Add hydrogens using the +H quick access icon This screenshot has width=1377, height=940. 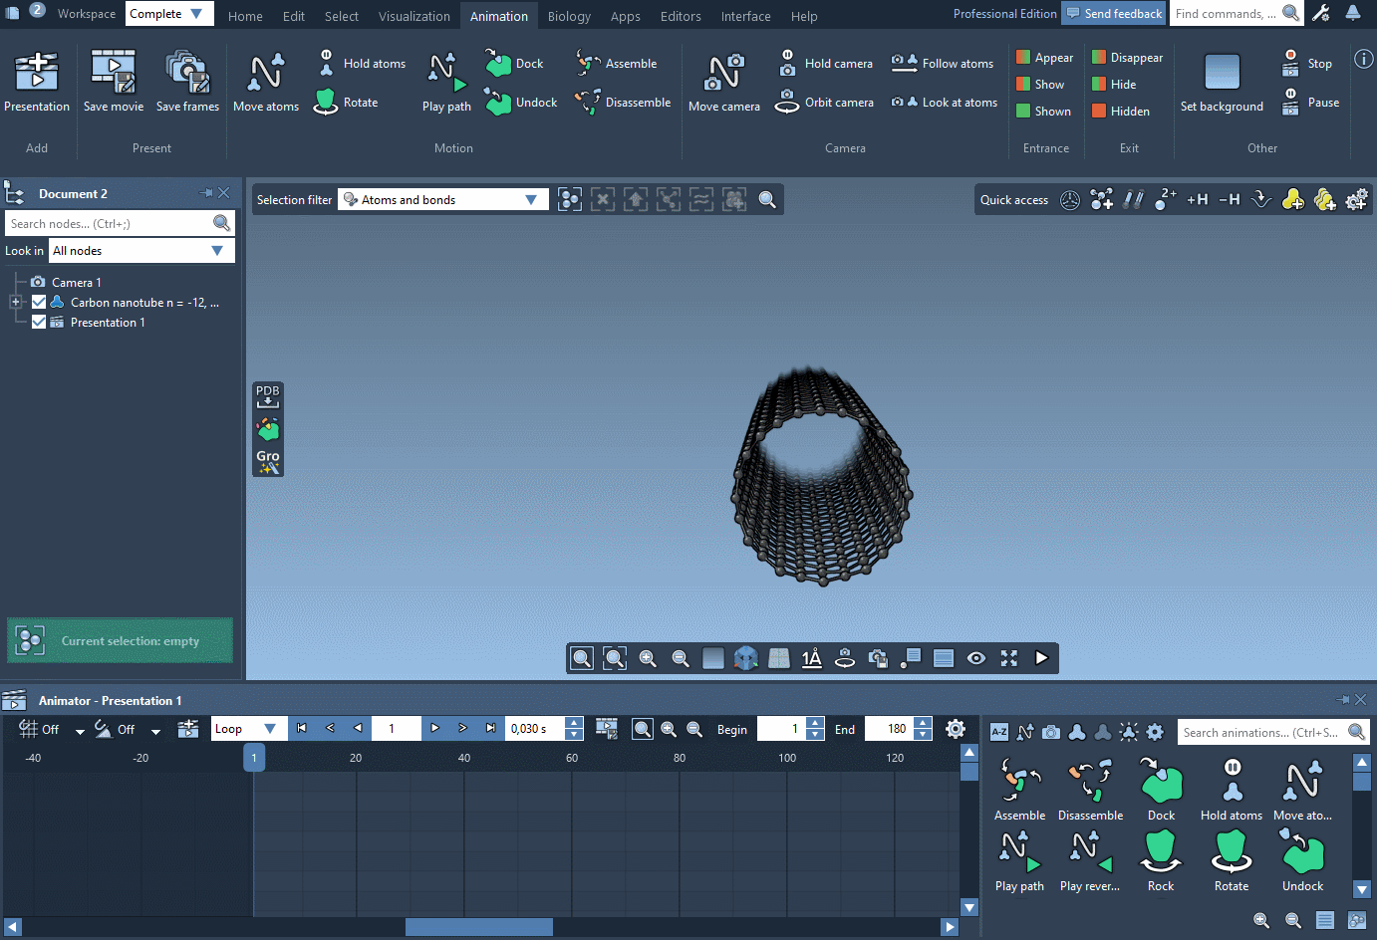click(x=1197, y=199)
